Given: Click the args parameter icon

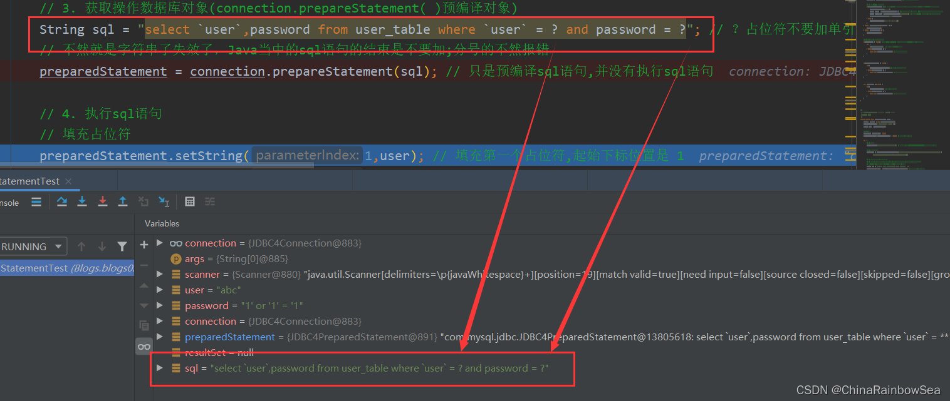Looking at the screenshot, I should (176, 259).
